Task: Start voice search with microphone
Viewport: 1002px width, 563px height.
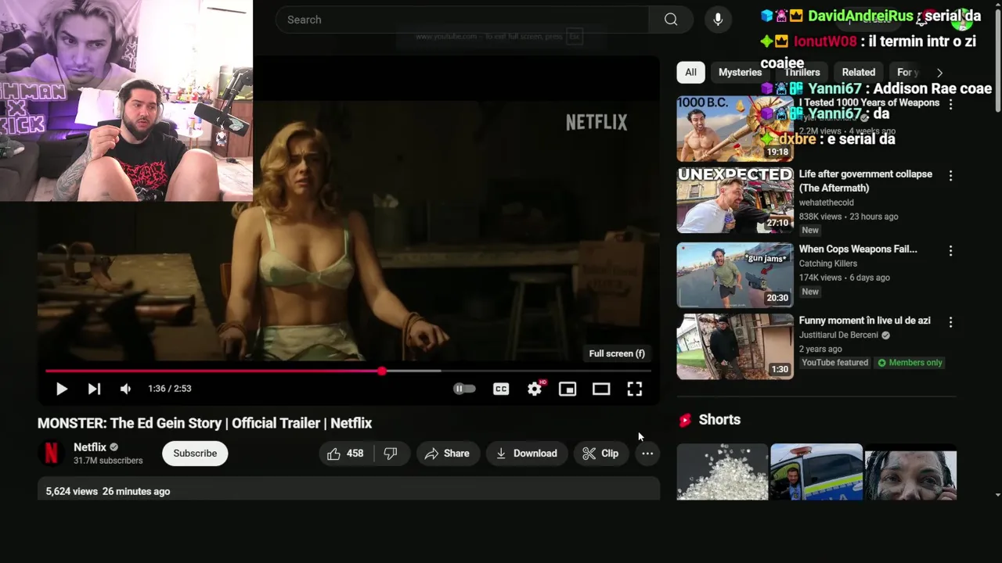Action: [718, 20]
